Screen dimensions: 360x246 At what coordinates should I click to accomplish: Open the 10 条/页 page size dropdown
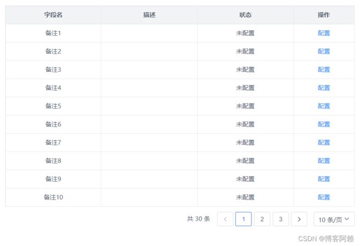[334, 219]
